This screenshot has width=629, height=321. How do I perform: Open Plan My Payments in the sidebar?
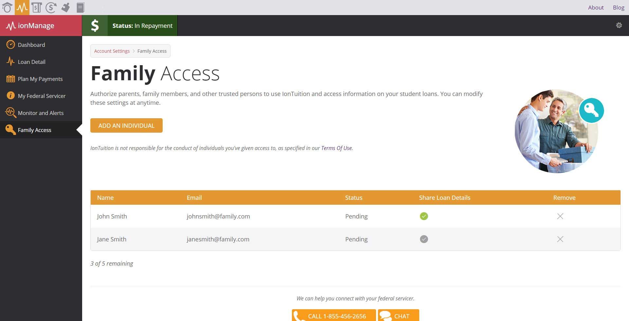tap(41, 79)
